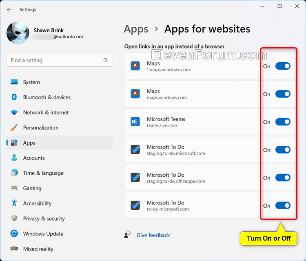Screen dimensions: 306x261
Task: Click Maps icon for *.maps.windows.com
Action: tap(135, 66)
